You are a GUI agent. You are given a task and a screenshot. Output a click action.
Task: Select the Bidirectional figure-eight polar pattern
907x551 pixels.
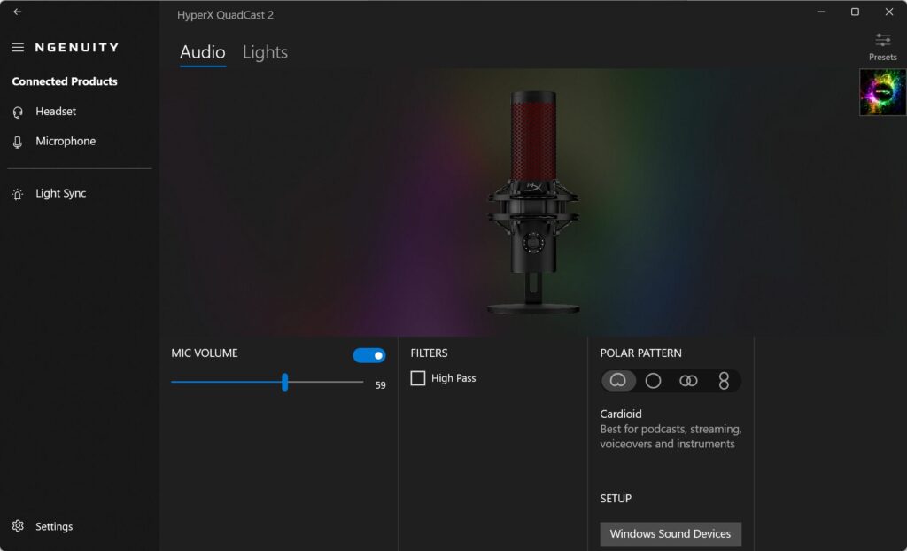[724, 381]
